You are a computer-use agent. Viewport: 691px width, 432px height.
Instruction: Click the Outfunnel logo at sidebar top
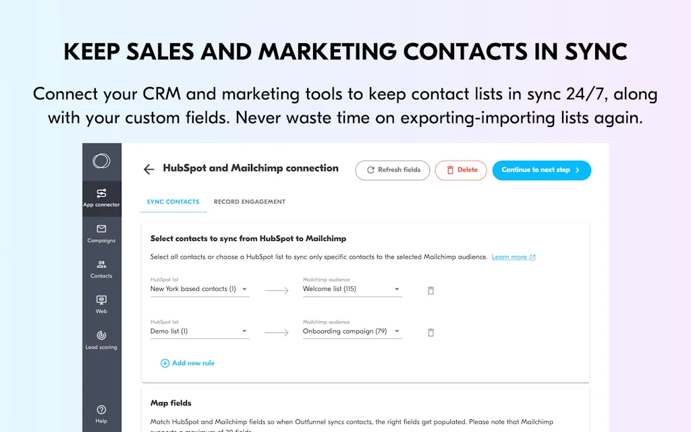(101, 161)
